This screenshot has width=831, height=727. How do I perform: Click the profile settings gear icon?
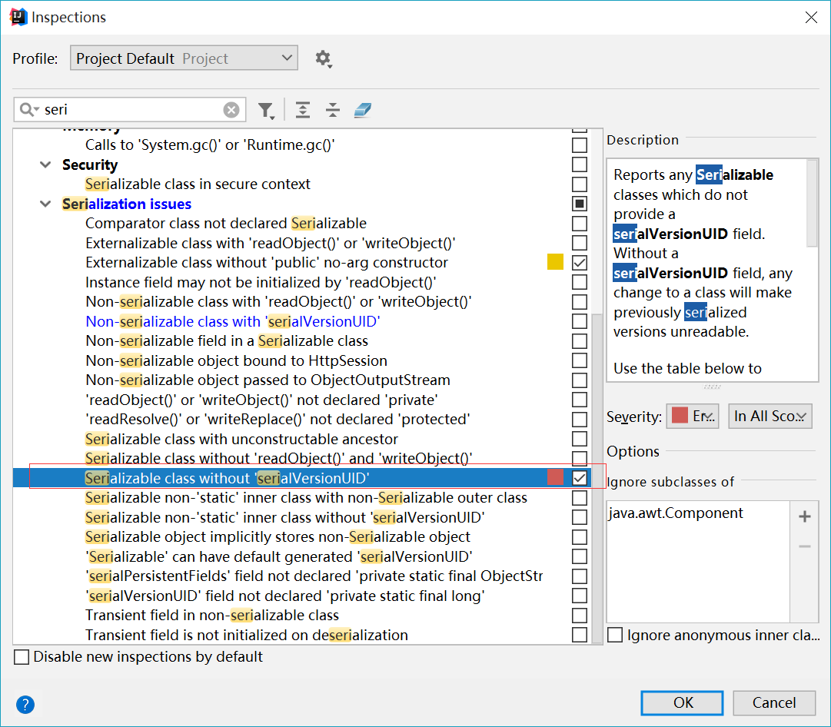point(324,58)
